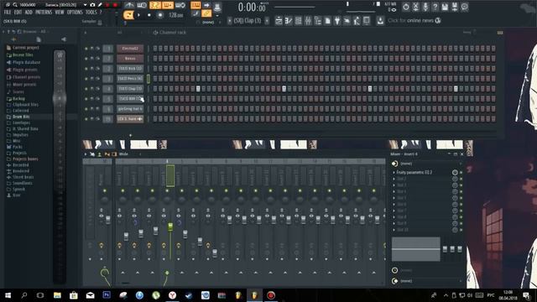Toggle the metronome icon
This screenshot has width=537, height=302.
click(x=129, y=5)
